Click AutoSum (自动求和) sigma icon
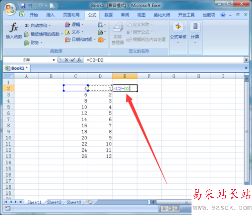Image resolution: width=252 pixels, height=215 pixels. [27, 25]
